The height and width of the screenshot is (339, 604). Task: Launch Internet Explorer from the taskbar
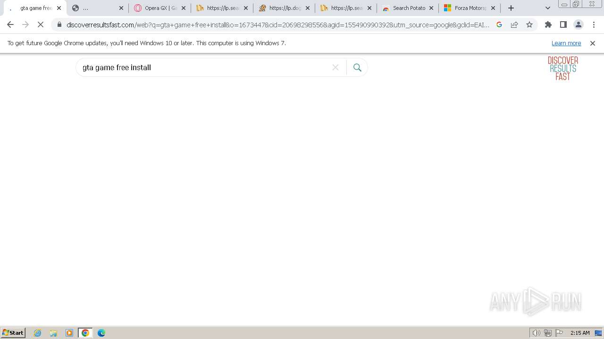tap(37, 333)
